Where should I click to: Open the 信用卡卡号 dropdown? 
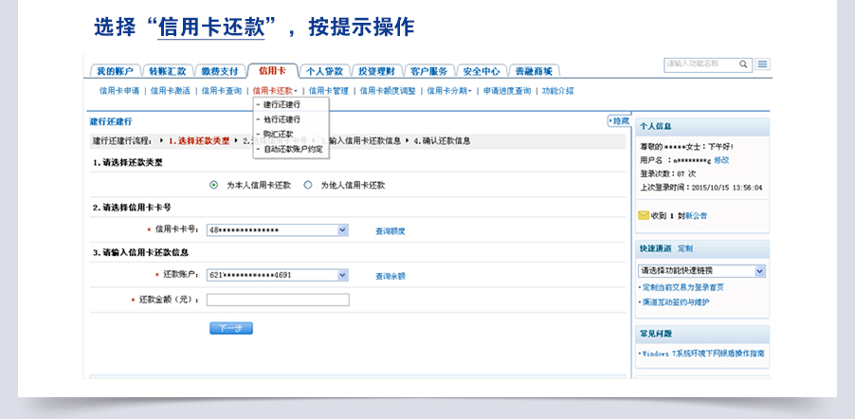tap(342, 229)
